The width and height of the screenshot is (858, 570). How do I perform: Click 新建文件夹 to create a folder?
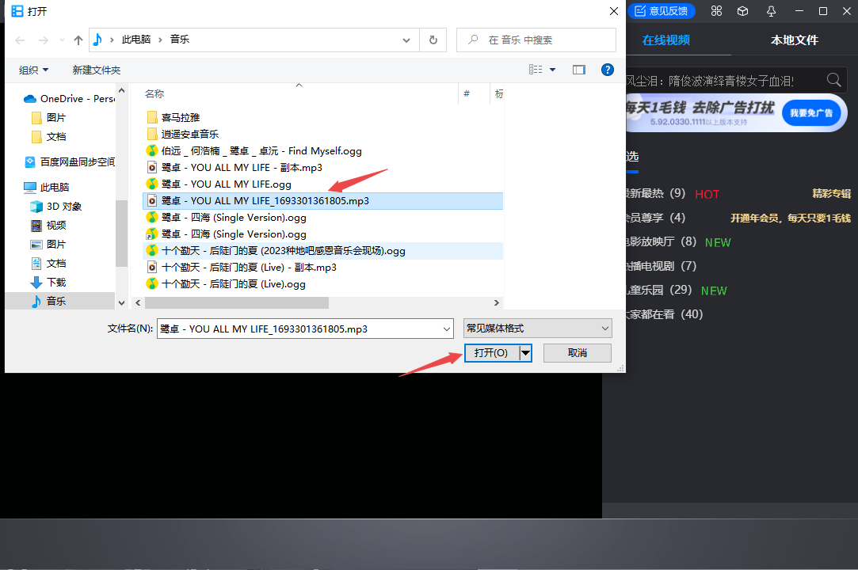click(96, 70)
